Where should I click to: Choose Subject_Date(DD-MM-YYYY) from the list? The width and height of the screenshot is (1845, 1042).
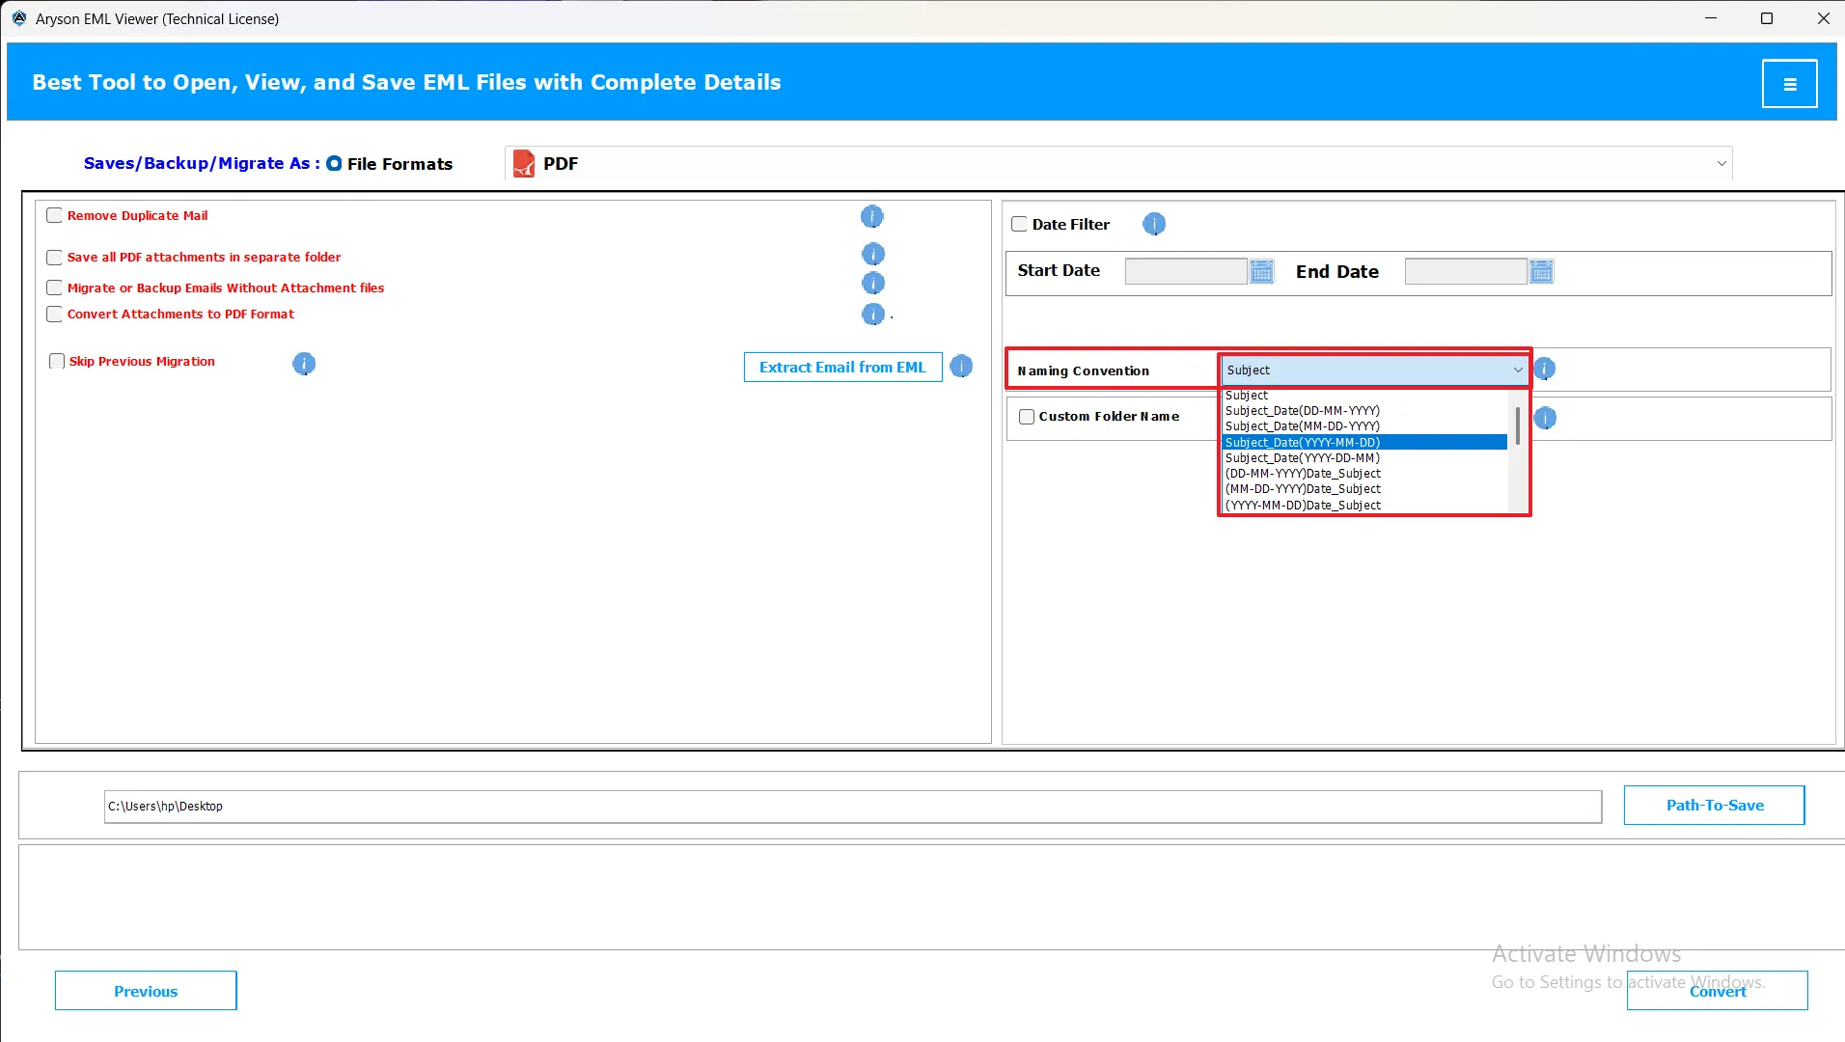tap(1302, 411)
